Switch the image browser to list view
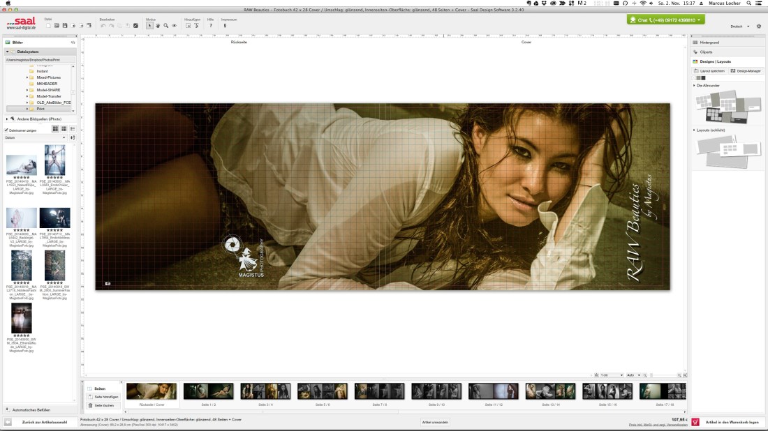Image resolution: width=768 pixels, height=431 pixels. pos(73,129)
